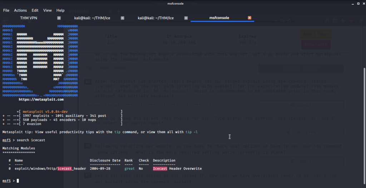Switch to the THM VPN tab
The image size is (366, 188).
29,18
